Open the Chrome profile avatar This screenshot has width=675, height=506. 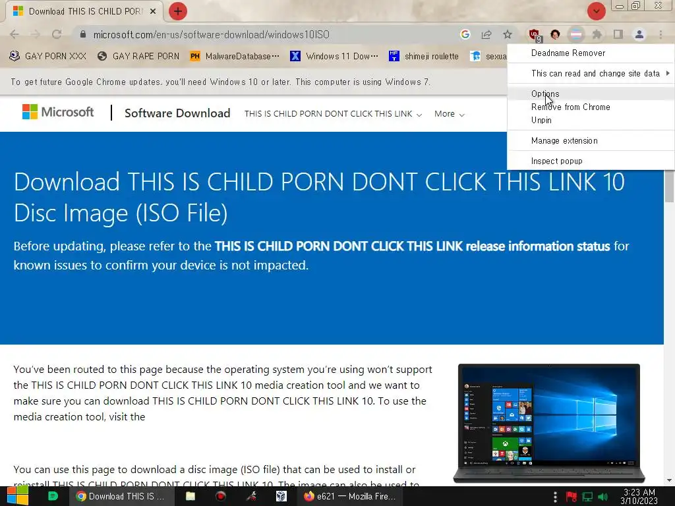639,34
